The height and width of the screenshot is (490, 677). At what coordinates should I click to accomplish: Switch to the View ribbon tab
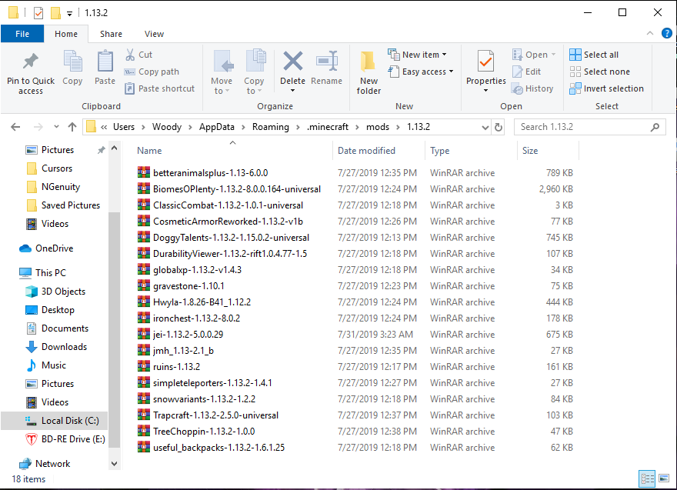154,34
